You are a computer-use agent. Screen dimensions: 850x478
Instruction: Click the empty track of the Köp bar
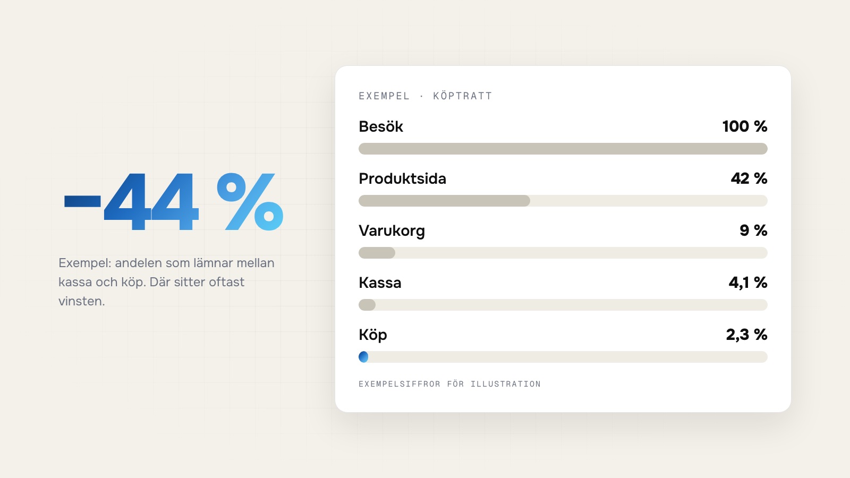(568, 357)
